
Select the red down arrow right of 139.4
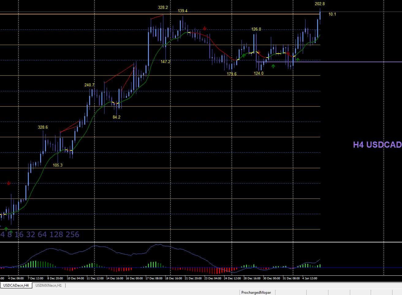205,29
